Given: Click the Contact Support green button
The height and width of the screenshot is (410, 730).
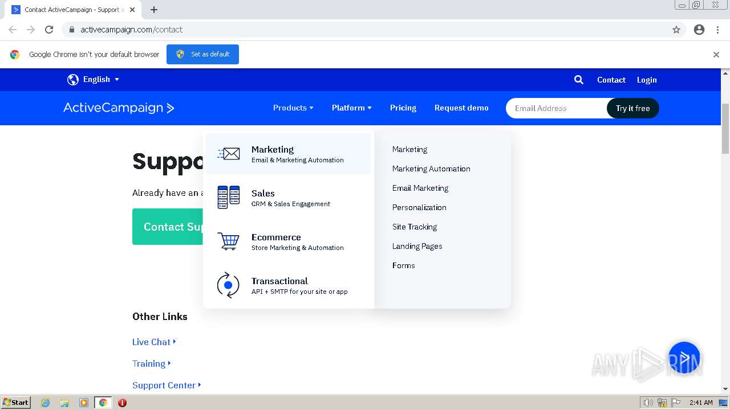Looking at the screenshot, I should 168,227.
